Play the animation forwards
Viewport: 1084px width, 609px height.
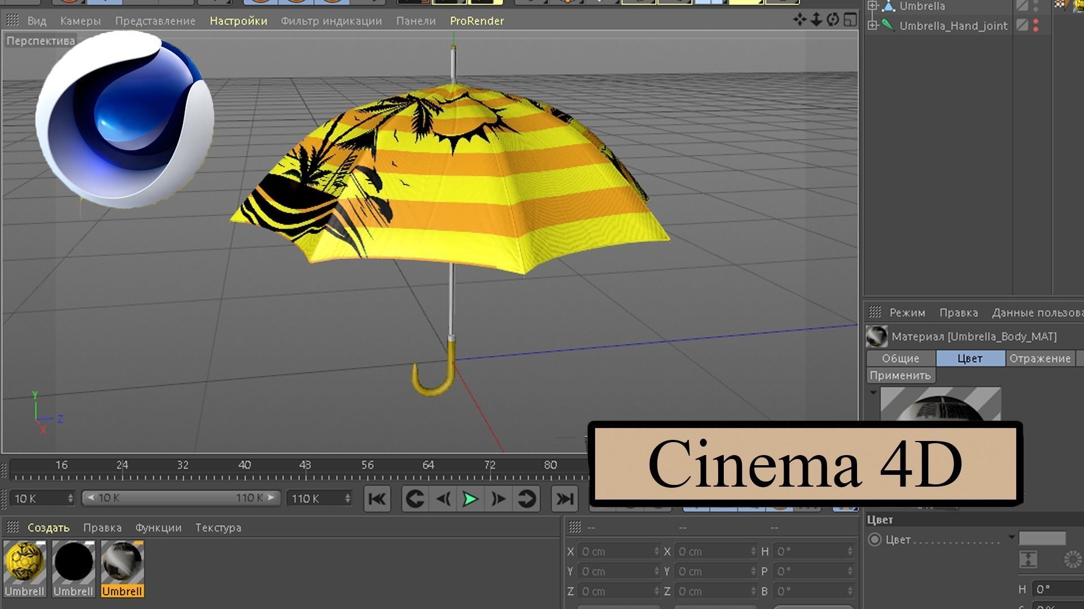point(470,499)
